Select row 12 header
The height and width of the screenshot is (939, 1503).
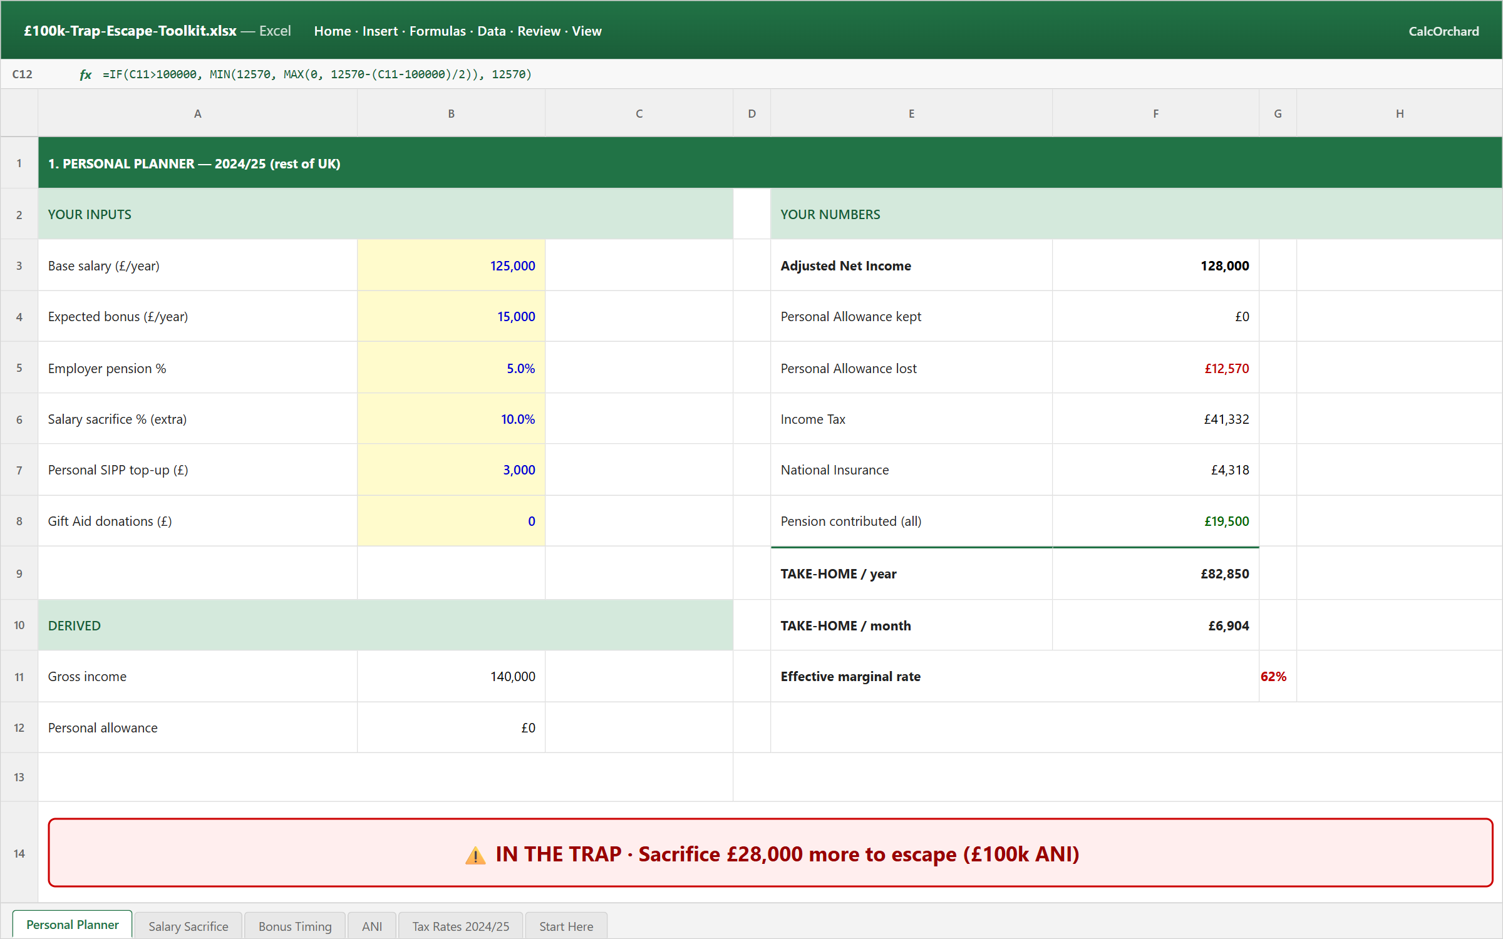[x=19, y=727]
